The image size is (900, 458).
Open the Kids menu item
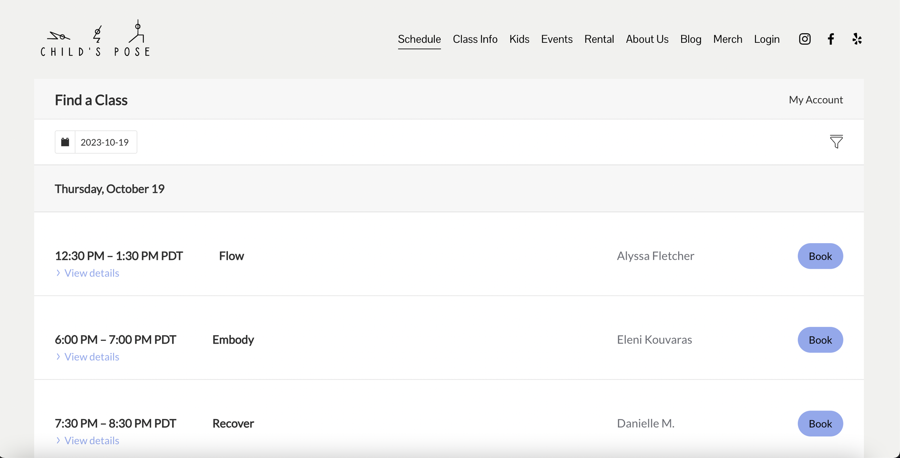tap(519, 39)
